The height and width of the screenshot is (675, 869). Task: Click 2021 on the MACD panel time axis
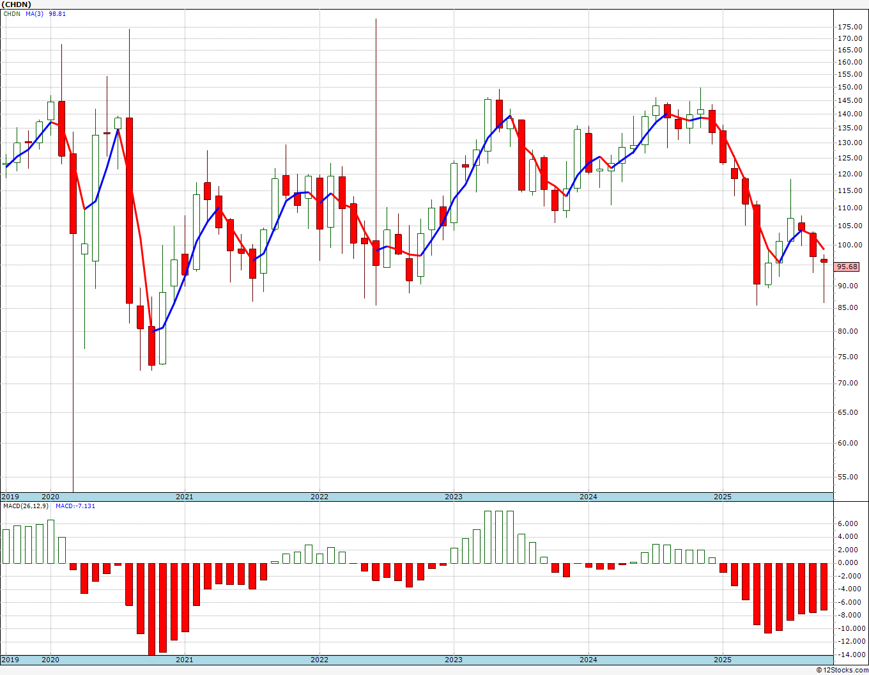[x=184, y=659]
